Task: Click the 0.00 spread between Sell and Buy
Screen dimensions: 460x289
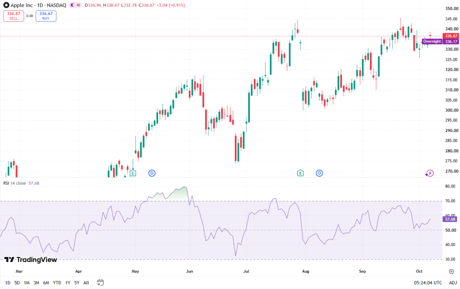Action: pos(30,16)
